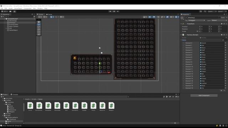This screenshot has width=228, height=128.
Task: Select the Hand view tool
Action: 39,22
